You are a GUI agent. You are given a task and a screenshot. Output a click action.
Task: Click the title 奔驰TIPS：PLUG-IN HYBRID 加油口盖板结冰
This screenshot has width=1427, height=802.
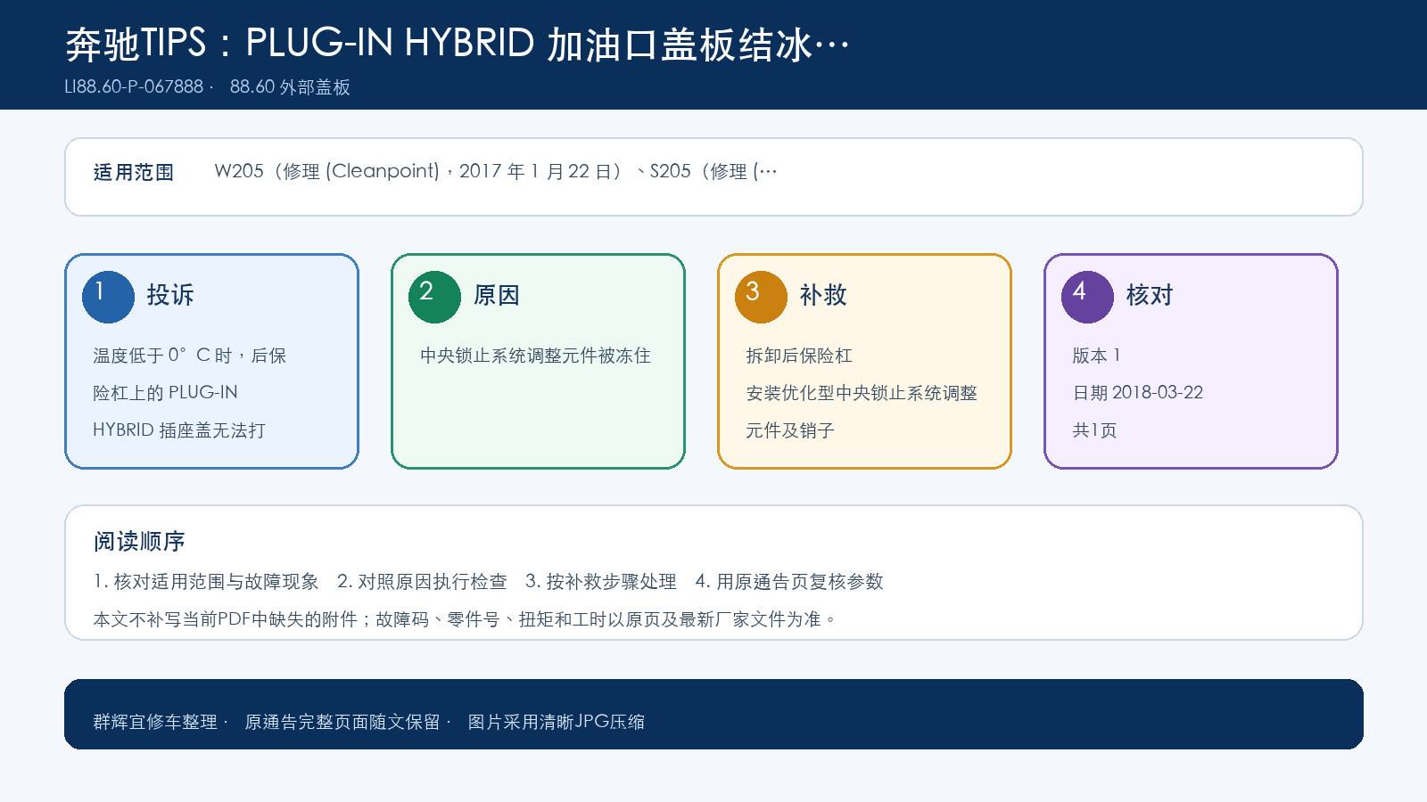coord(458,44)
